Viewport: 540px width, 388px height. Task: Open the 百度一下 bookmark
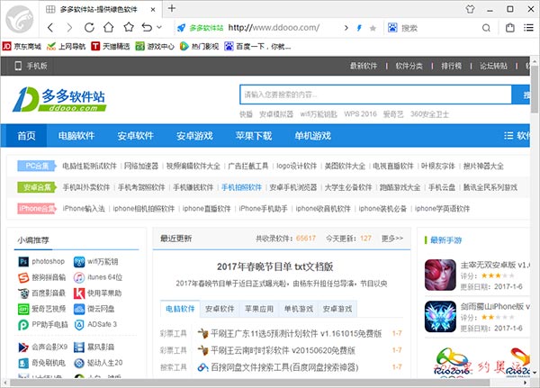tap(257, 46)
